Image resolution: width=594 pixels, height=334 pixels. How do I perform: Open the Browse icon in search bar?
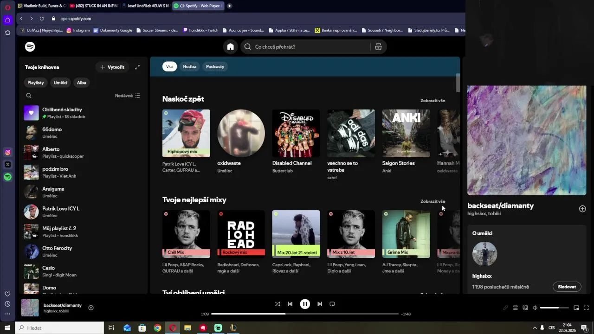[x=378, y=47]
